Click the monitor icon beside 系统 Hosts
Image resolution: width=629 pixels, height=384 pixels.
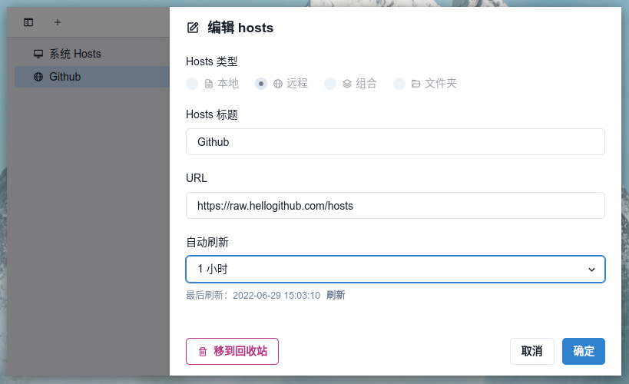pyautogui.click(x=38, y=54)
